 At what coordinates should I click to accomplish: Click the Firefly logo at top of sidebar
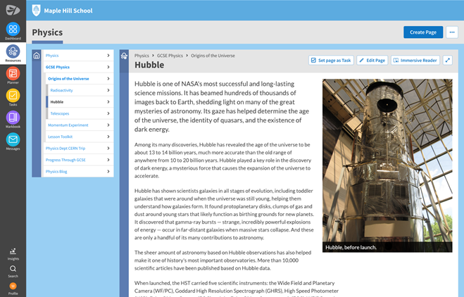pos(13,10)
